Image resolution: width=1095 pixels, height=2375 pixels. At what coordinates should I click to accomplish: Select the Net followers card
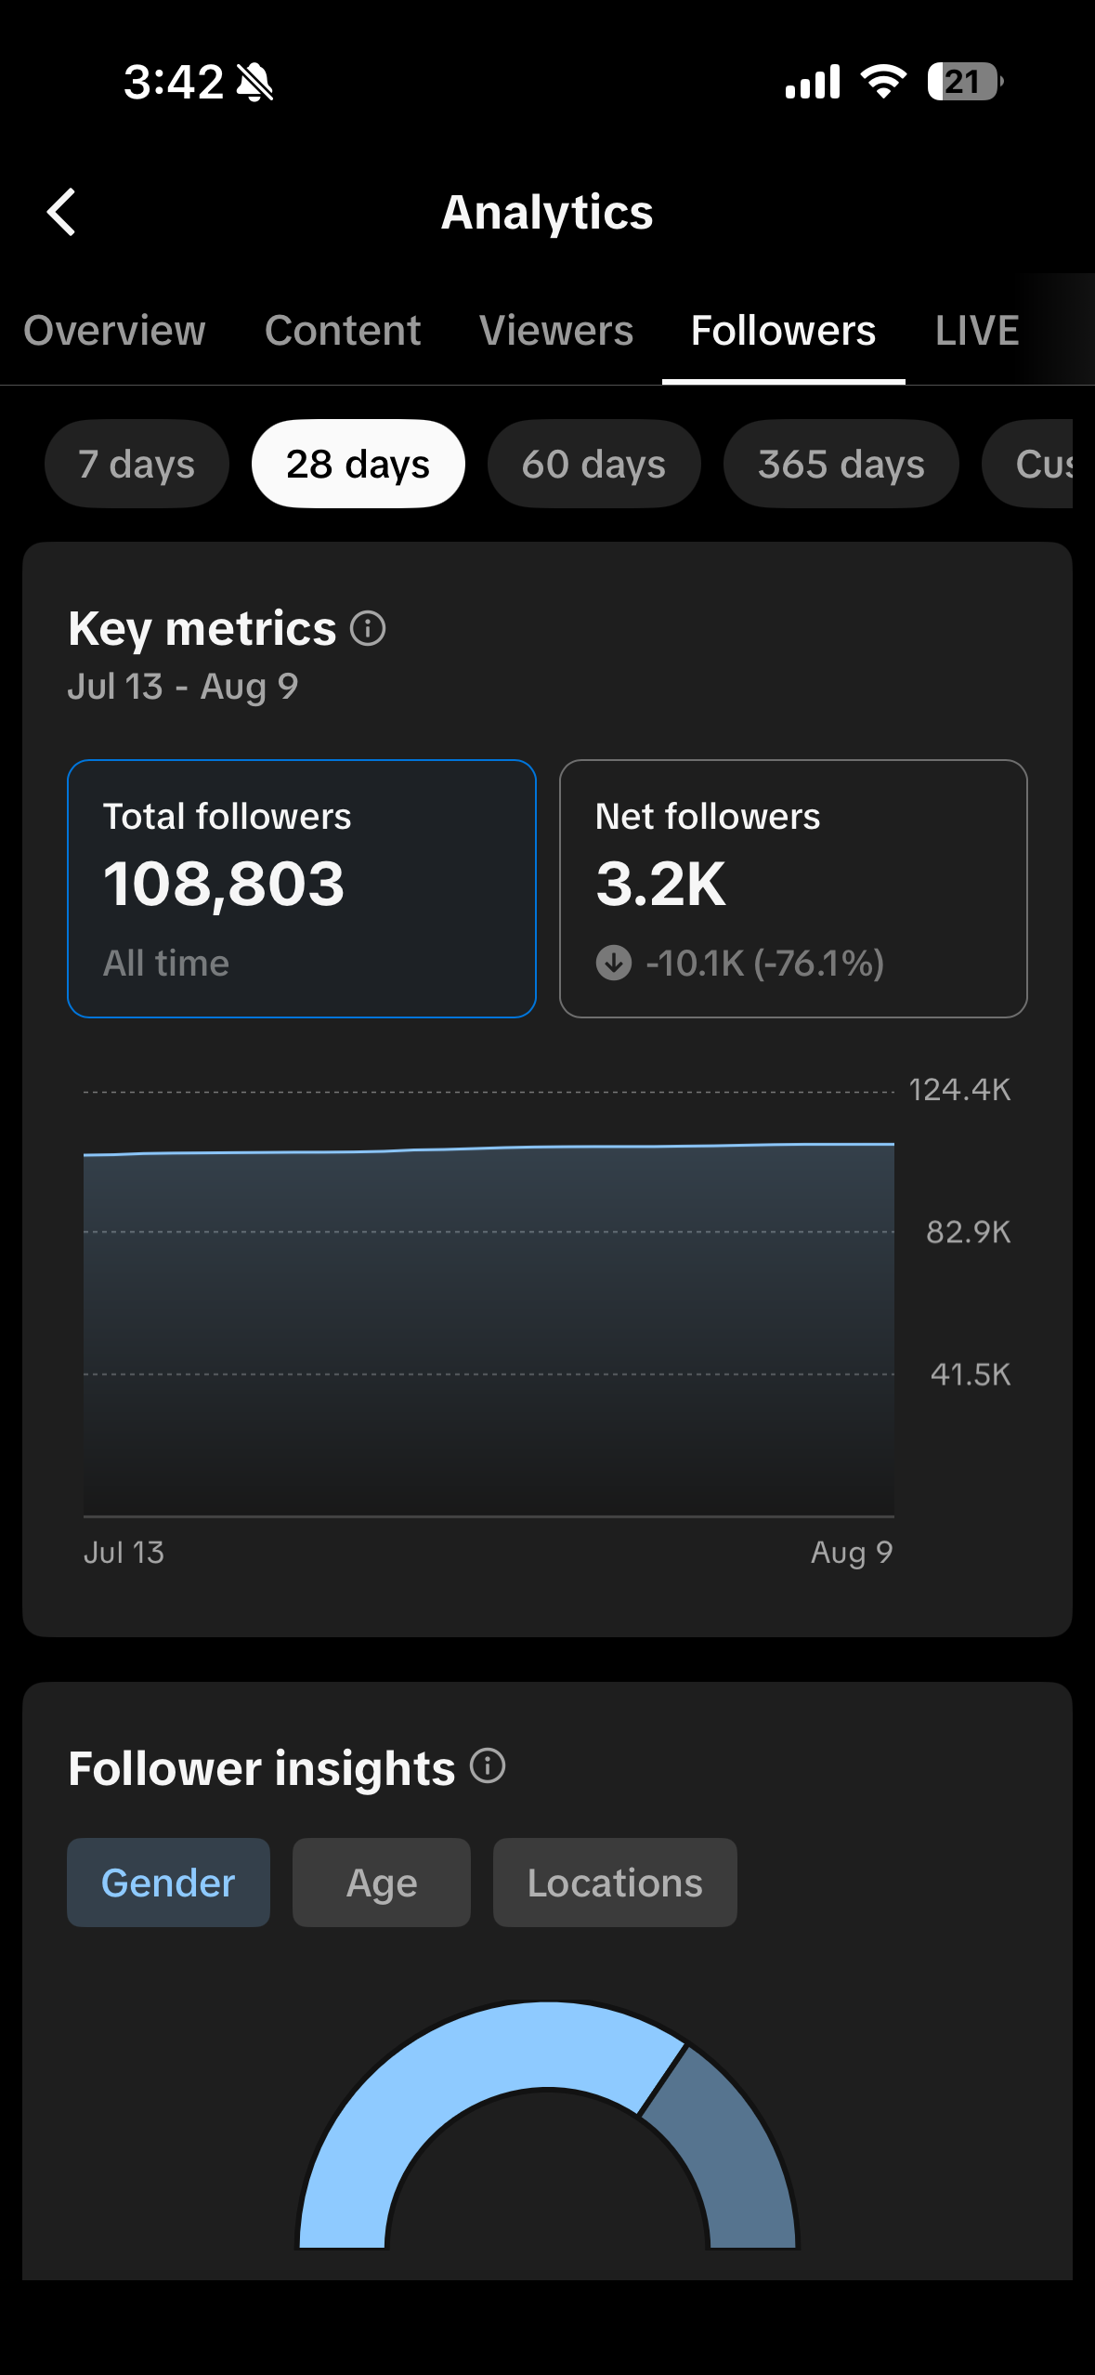pyautogui.click(x=793, y=889)
